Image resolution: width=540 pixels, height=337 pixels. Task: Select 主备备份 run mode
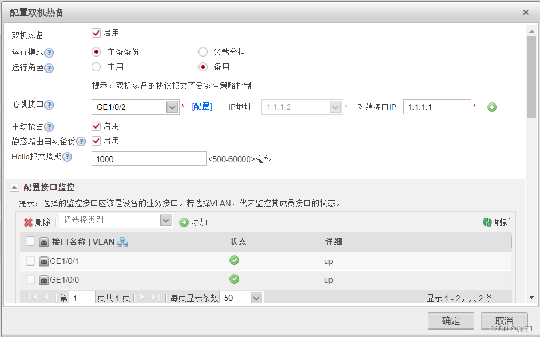97,52
